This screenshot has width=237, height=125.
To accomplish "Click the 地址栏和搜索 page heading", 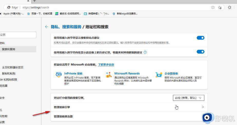I will click(97, 27).
